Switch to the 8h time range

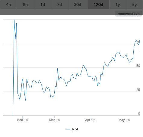pos(25,5)
